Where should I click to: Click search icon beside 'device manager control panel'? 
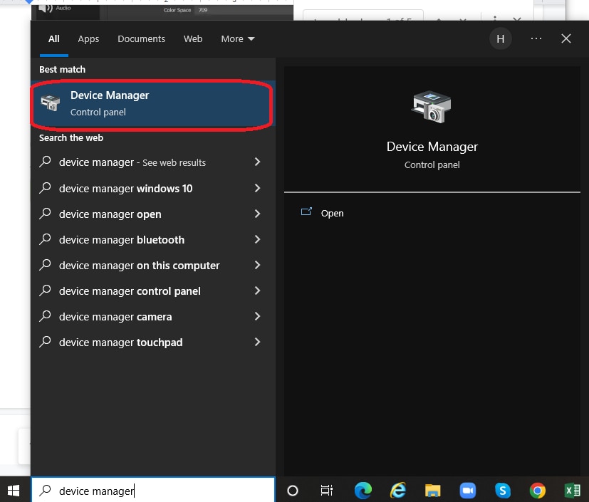click(45, 291)
